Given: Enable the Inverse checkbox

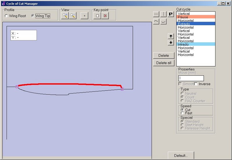Looking at the screenshot, I should 196,84.
